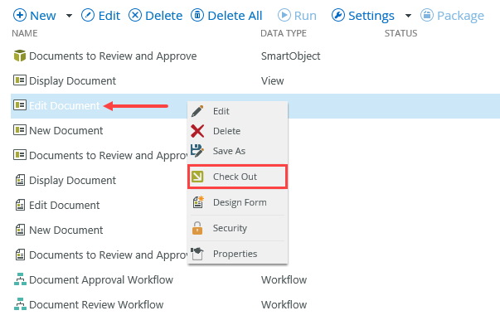Image resolution: width=500 pixels, height=325 pixels.
Task: Choose Delete from the context menu
Action: click(x=238, y=131)
